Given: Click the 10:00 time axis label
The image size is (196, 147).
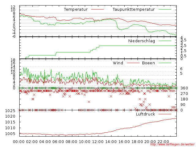Looking at the screenshot, I should click(x=85, y=142).
